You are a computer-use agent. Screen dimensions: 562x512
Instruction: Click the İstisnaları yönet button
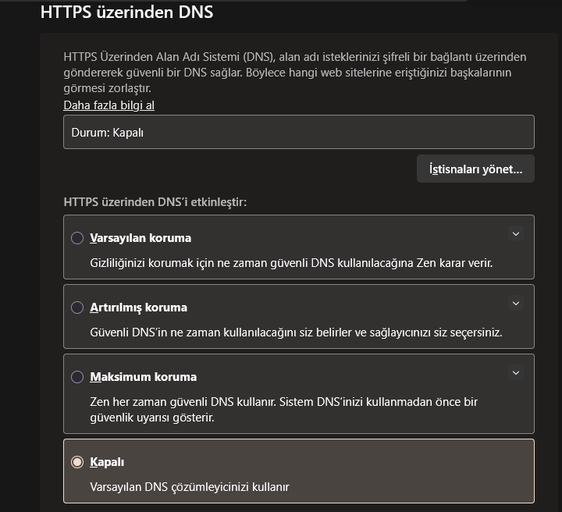[475, 169]
